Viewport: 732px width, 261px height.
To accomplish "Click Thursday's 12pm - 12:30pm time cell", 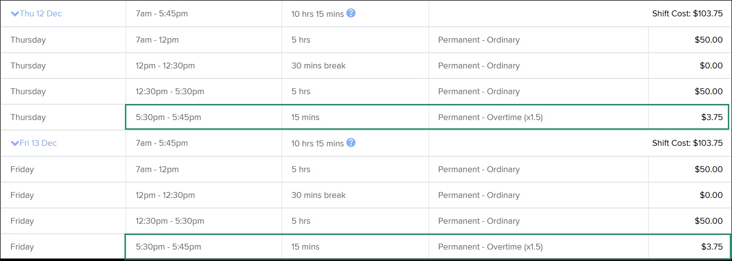I will pyautogui.click(x=165, y=66).
